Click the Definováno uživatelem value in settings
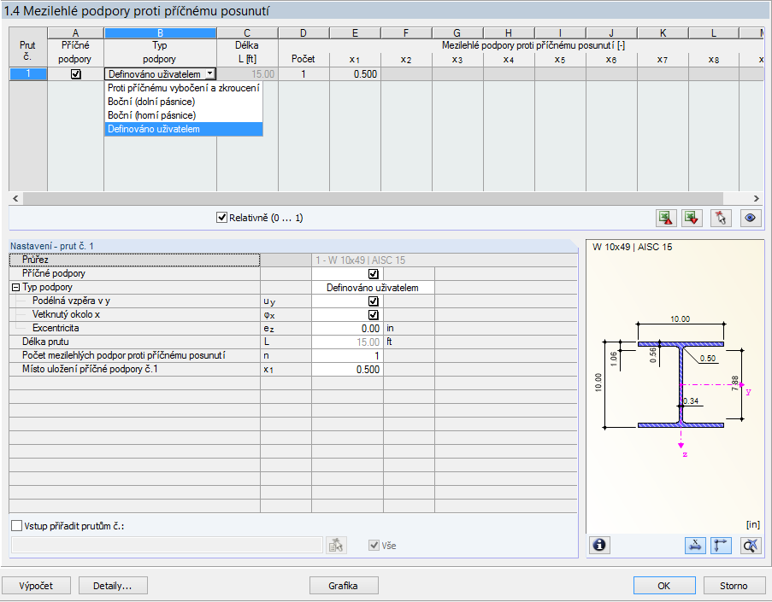 pyautogui.click(x=373, y=288)
